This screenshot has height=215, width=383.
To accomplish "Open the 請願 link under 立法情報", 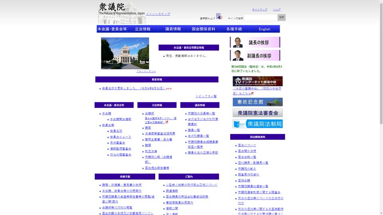I will click(148, 145).
